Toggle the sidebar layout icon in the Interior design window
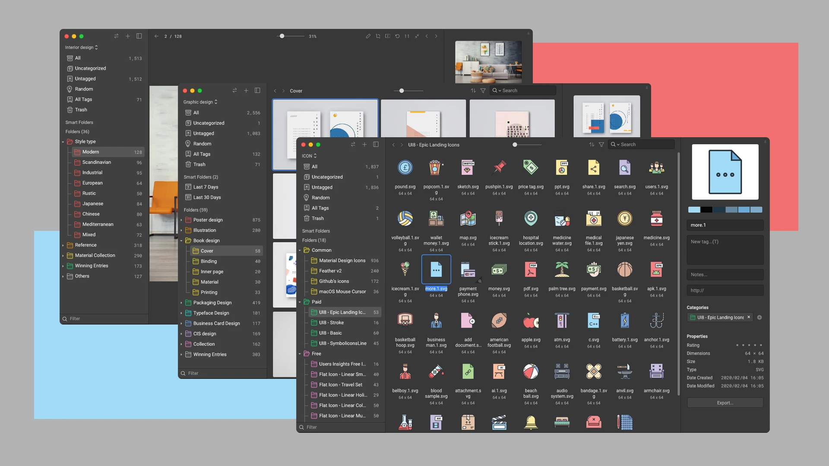The image size is (829, 466). click(139, 36)
